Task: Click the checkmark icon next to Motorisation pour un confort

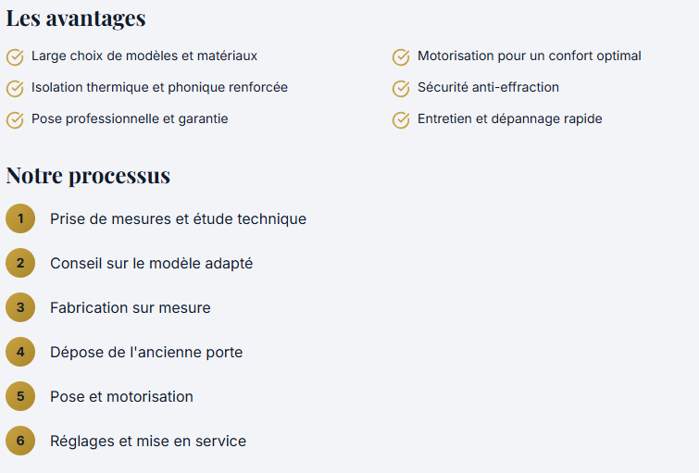Action: click(x=401, y=57)
